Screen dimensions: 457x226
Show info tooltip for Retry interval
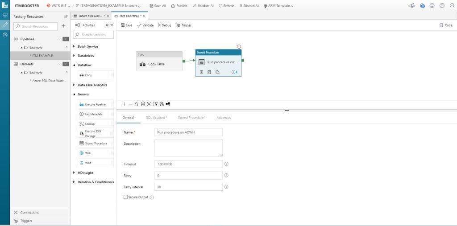(x=226, y=187)
